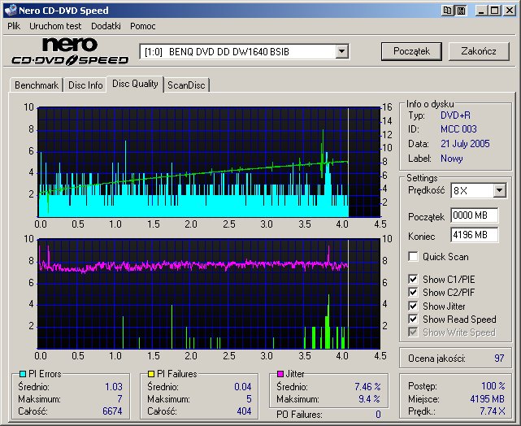
Task: Switch to the Benchmark tab
Action: [37, 85]
